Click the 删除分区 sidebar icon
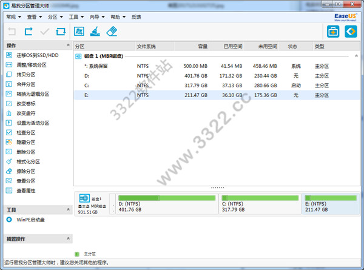The image size is (364, 270). [9, 152]
